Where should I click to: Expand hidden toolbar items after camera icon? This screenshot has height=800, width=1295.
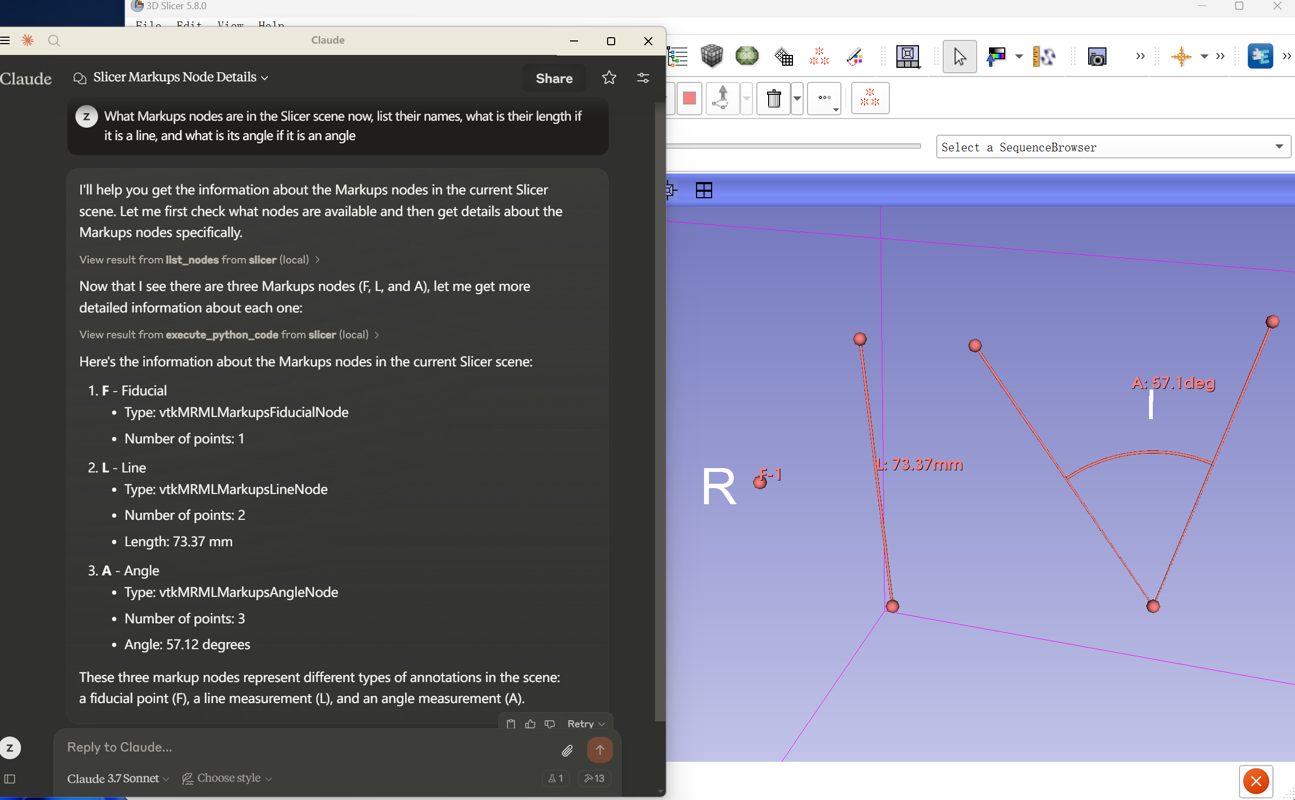(1140, 56)
